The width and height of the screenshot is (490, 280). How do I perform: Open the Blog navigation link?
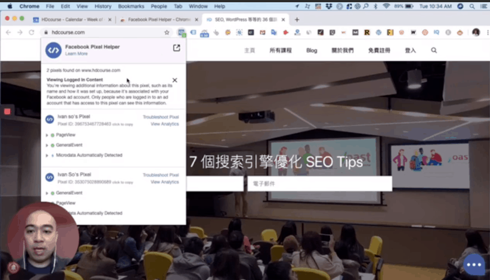[x=311, y=50]
